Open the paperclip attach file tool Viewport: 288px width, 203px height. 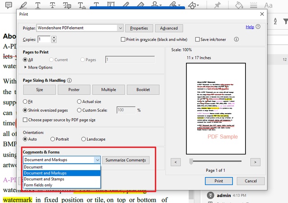175,5
